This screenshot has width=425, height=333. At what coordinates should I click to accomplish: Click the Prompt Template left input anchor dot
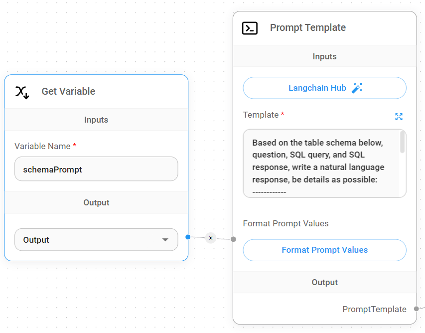[x=233, y=239]
